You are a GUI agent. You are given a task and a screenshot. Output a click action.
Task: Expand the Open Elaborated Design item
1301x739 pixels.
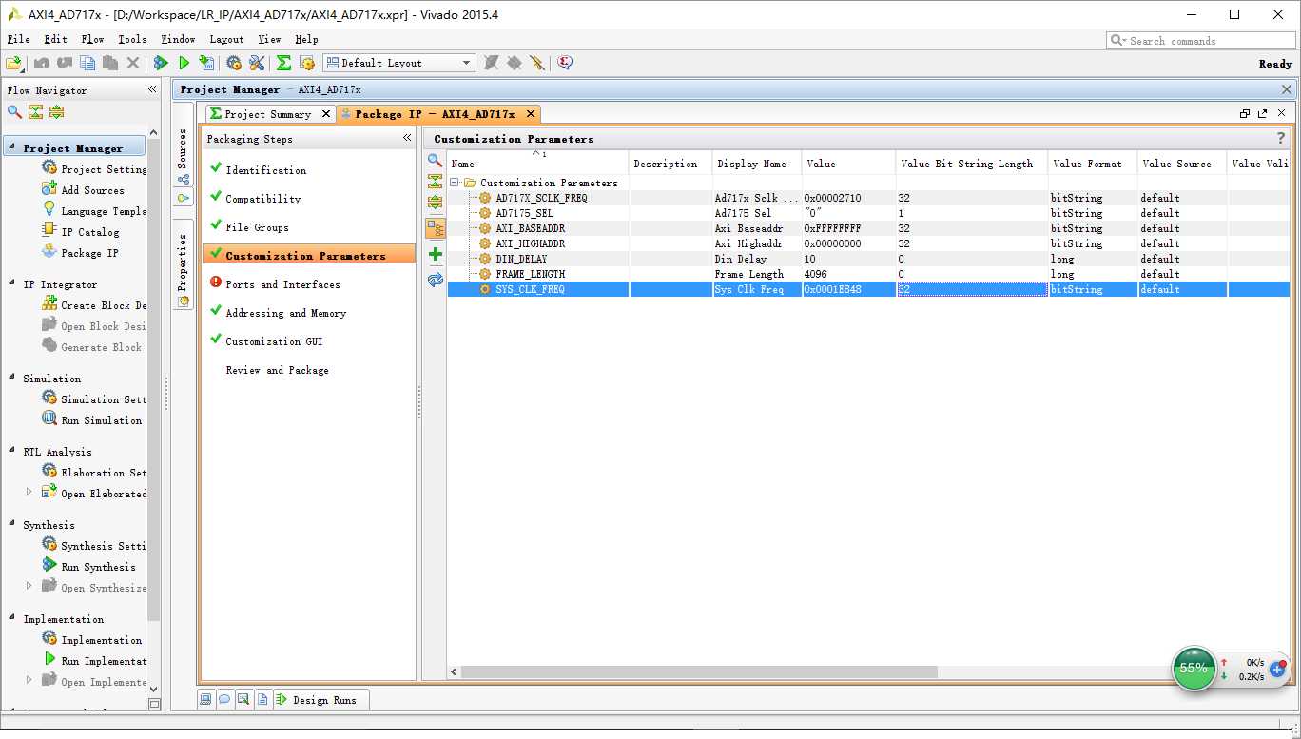coord(29,493)
